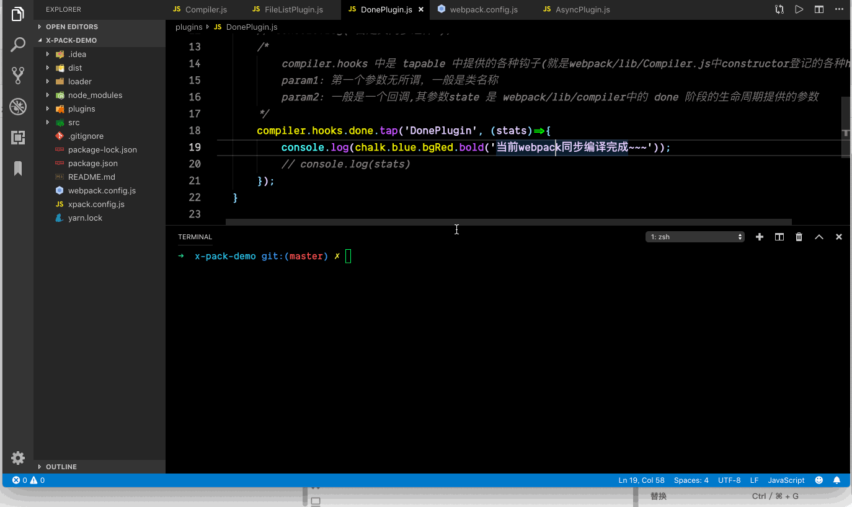Change encoding via UTF-8 status item
Image resolution: width=852 pixels, height=507 pixels.
(729, 480)
